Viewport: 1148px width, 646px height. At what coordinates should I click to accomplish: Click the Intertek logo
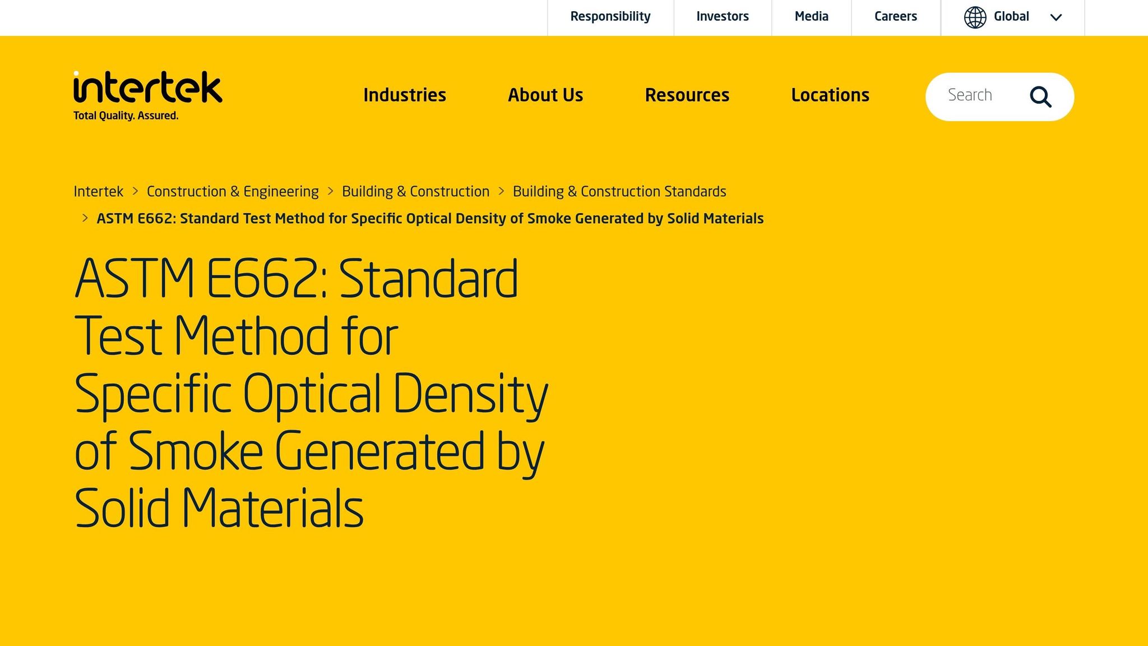point(148,95)
